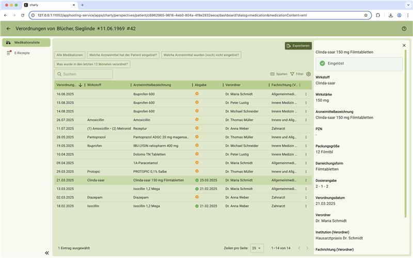Click the Wirkstoff column header
The width and height of the screenshot is (413, 258).
pos(94,85)
